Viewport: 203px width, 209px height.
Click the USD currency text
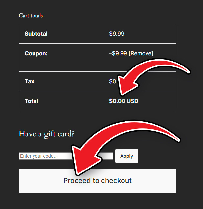[x=133, y=101]
